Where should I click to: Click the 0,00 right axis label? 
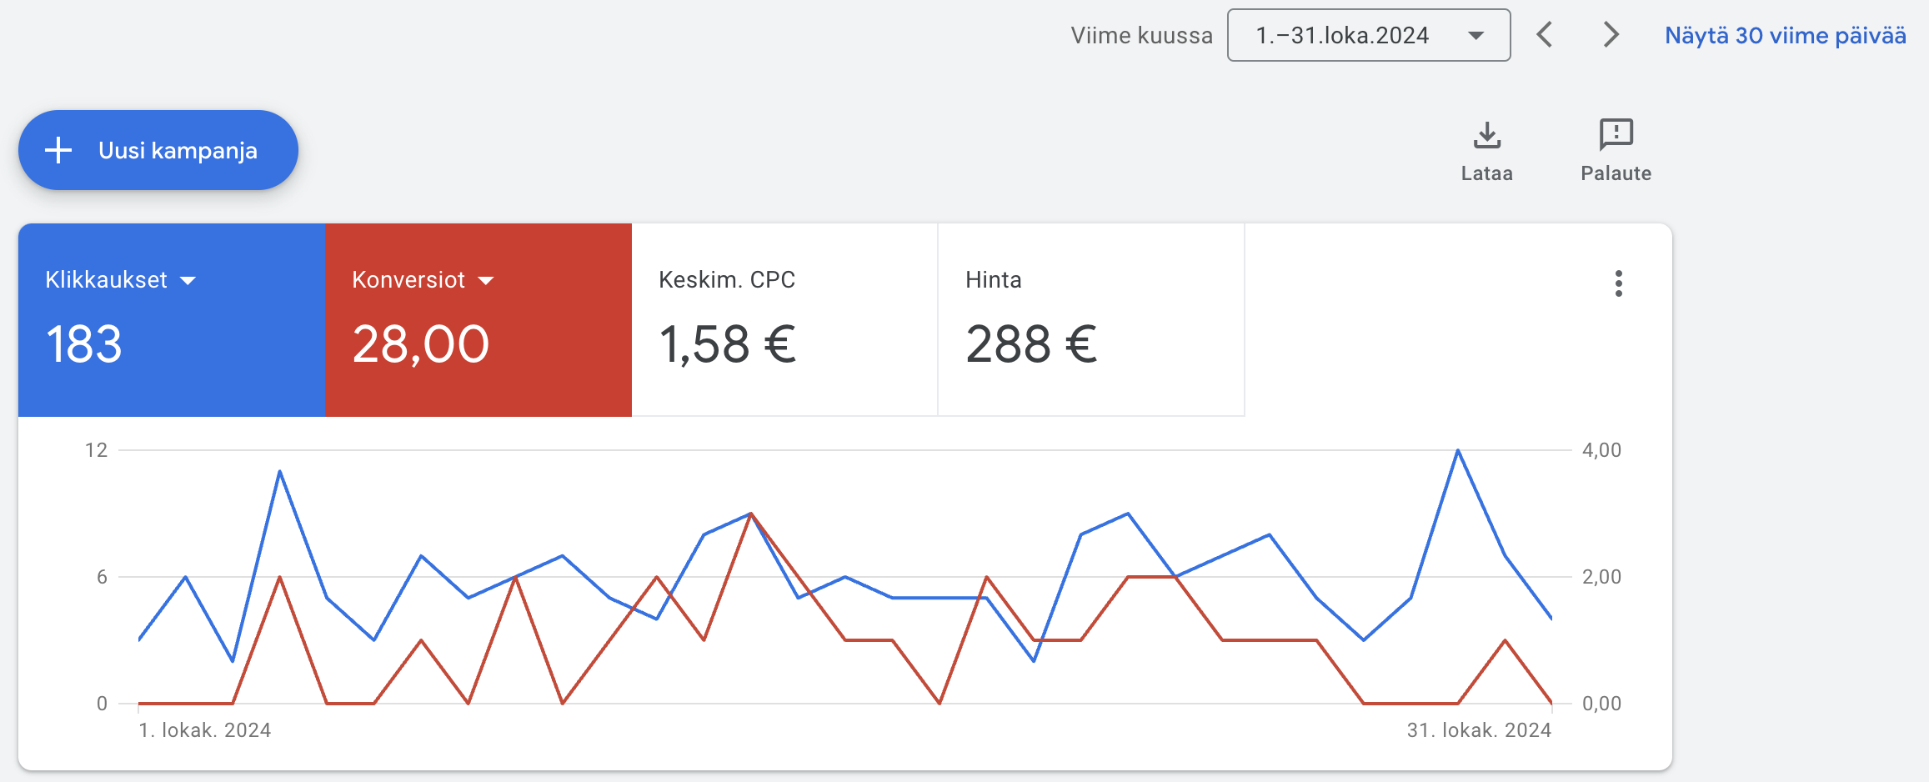pos(1601,704)
